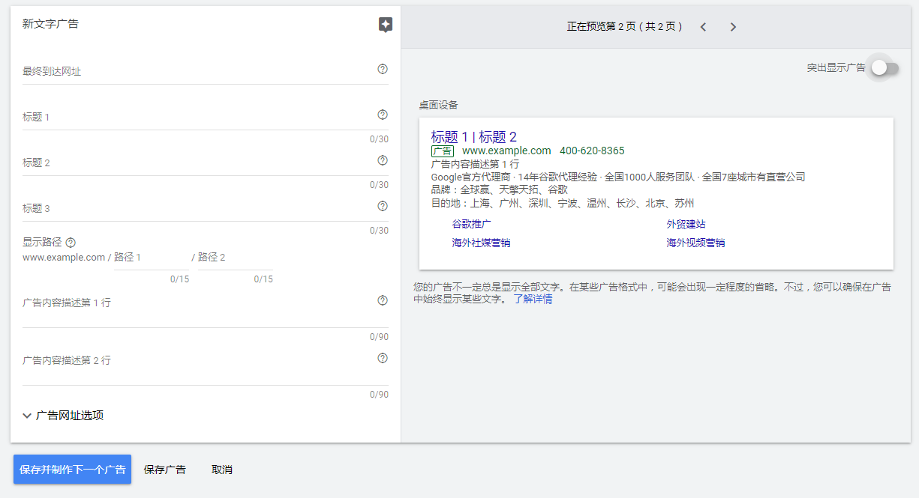Open help icon for 标题 2
Image resolution: width=919 pixels, height=498 pixels.
pyautogui.click(x=383, y=160)
